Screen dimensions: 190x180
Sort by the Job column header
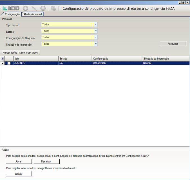pyautogui.click(x=36, y=59)
